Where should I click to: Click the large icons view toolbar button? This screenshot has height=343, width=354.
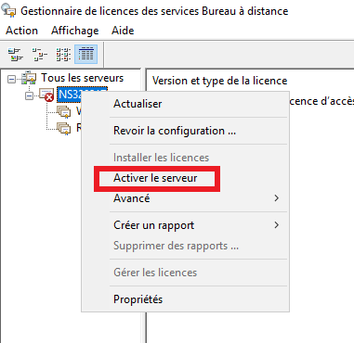coord(15,54)
